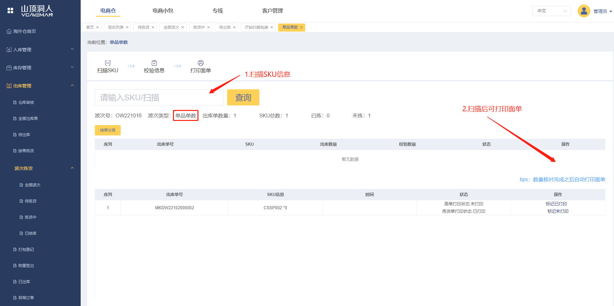This screenshot has width=614, height=306.
Task: Close the 签收列表 tab
Action: 127,27
